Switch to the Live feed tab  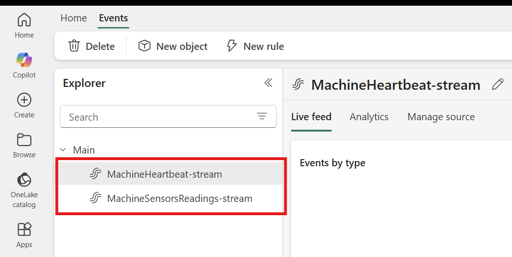click(311, 117)
